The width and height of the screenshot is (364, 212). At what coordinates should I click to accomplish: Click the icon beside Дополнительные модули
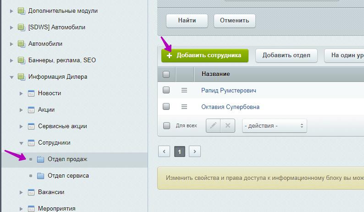pyautogui.click(x=22, y=11)
